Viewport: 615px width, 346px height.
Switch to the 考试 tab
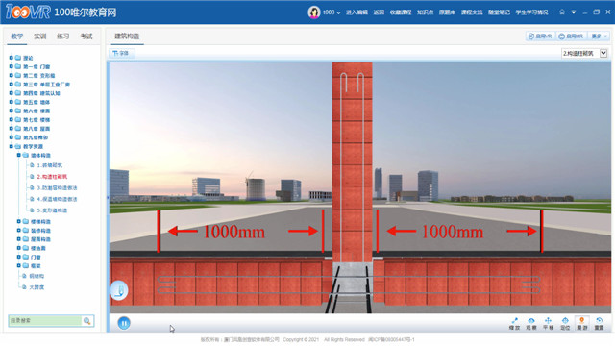click(x=86, y=37)
